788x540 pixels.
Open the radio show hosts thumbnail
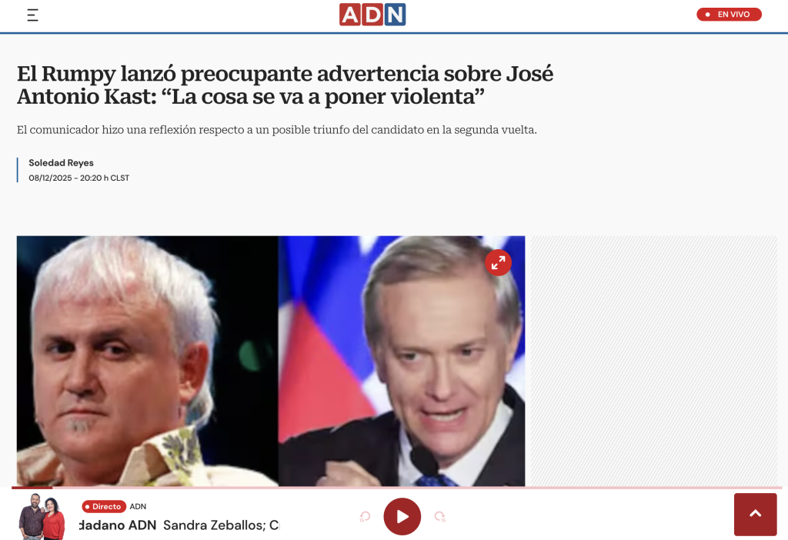coord(42,516)
